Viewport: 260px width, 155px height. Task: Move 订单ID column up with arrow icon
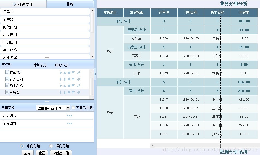coord(61,73)
